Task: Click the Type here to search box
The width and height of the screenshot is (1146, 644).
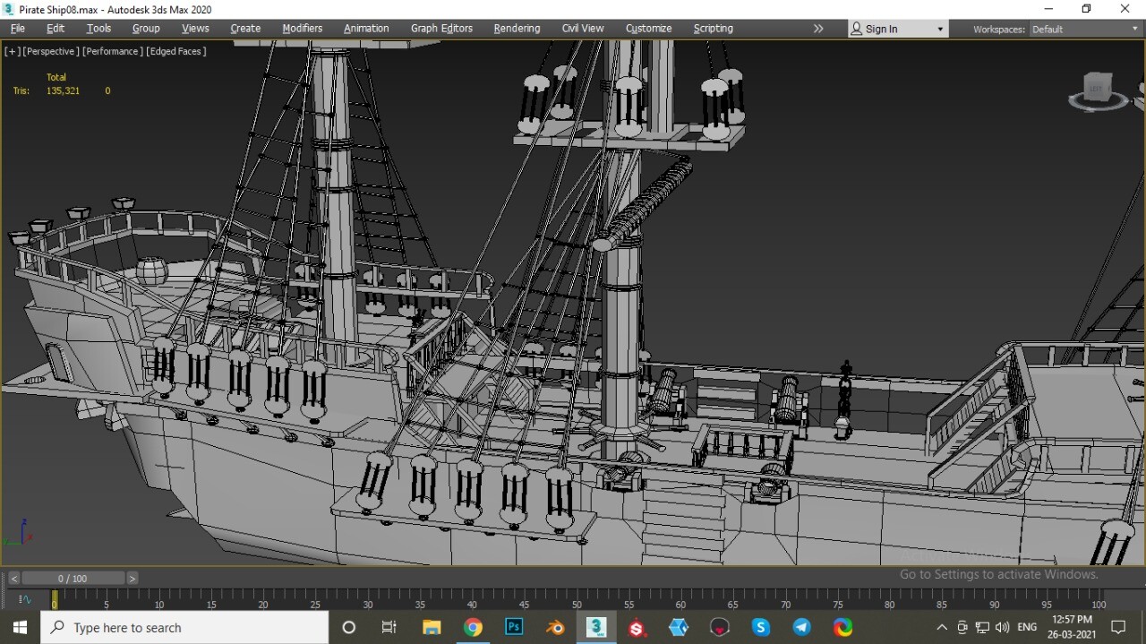Action: point(184,628)
